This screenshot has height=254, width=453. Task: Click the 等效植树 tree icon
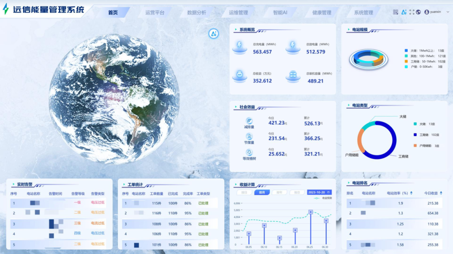click(249, 152)
